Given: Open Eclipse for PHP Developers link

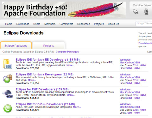Looking at the screenshot, I should click(x=42, y=89).
